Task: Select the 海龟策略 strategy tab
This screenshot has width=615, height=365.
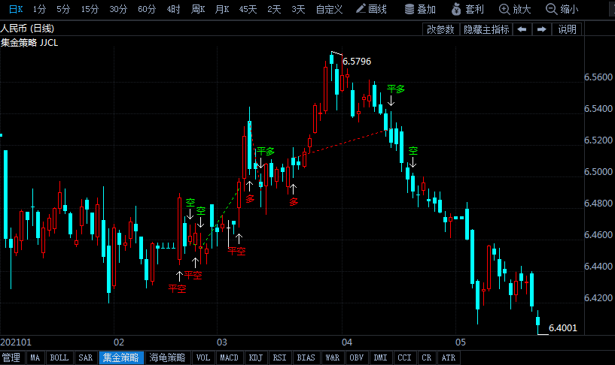Action: (167, 357)
